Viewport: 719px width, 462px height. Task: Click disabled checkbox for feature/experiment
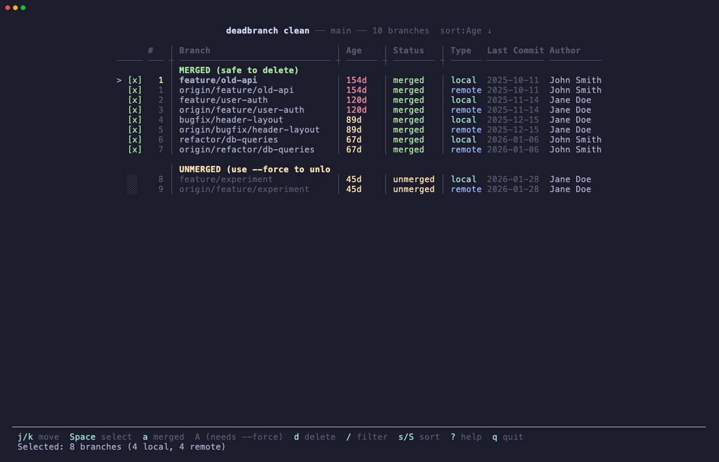tap(132, 179)
